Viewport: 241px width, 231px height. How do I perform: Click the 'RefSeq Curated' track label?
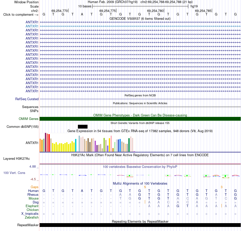[x=27, y=99]
